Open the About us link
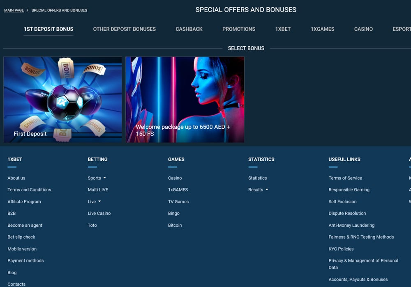The height and width of the screenshot is (287, 411). click(16, 178)
